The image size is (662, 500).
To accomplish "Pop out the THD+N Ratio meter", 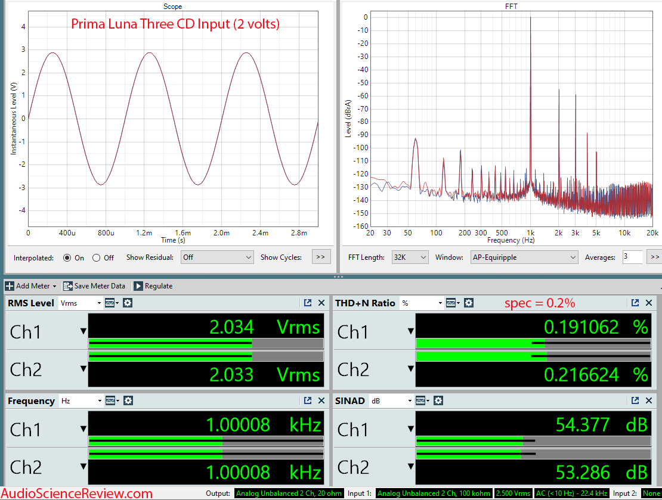I will coord(635,303).
